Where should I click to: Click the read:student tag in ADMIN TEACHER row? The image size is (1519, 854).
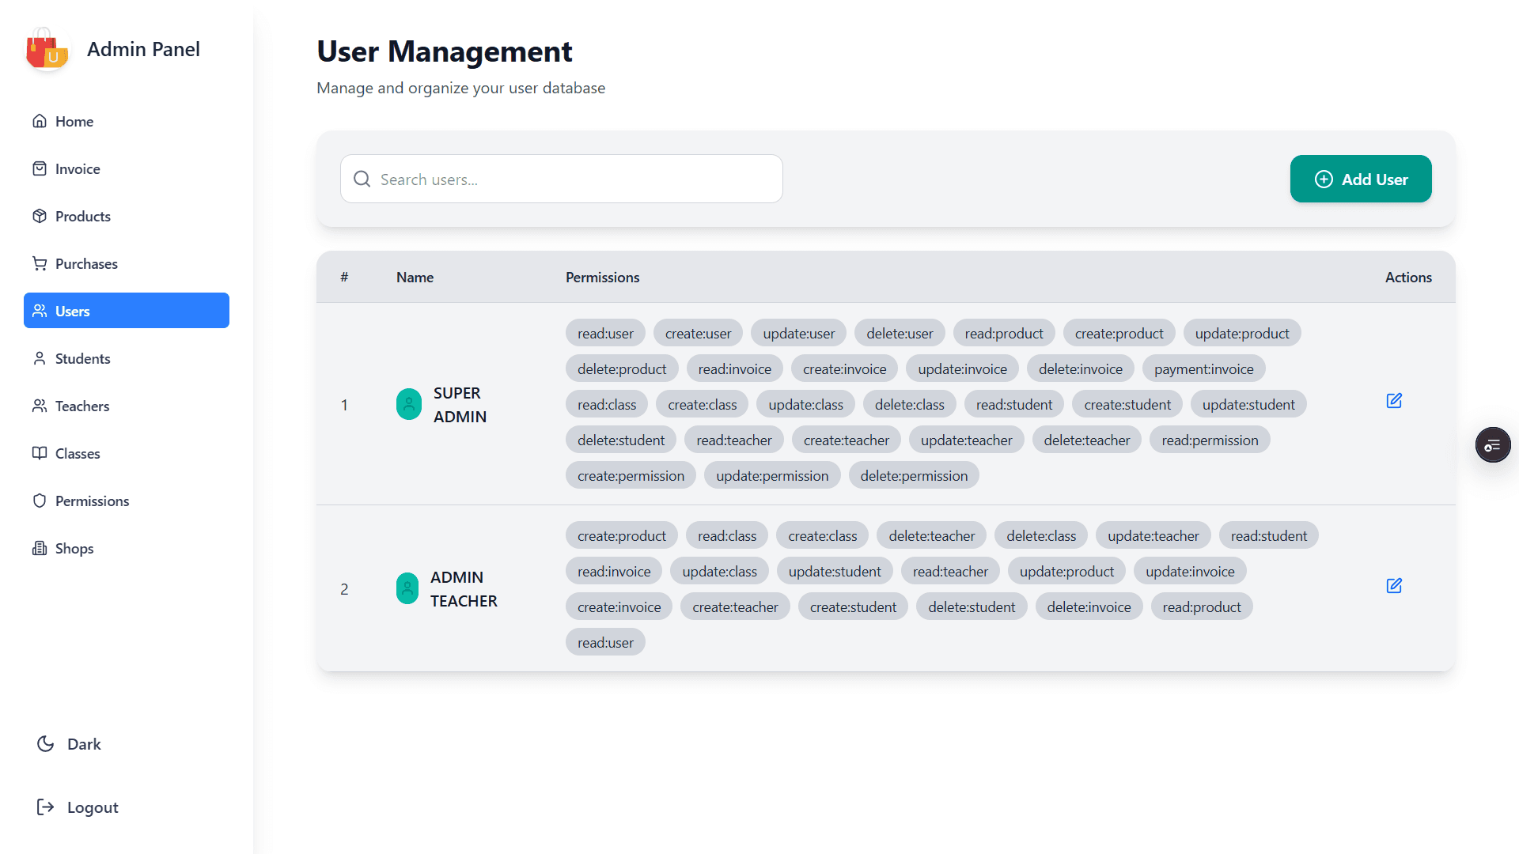[x=1269, y=535]
